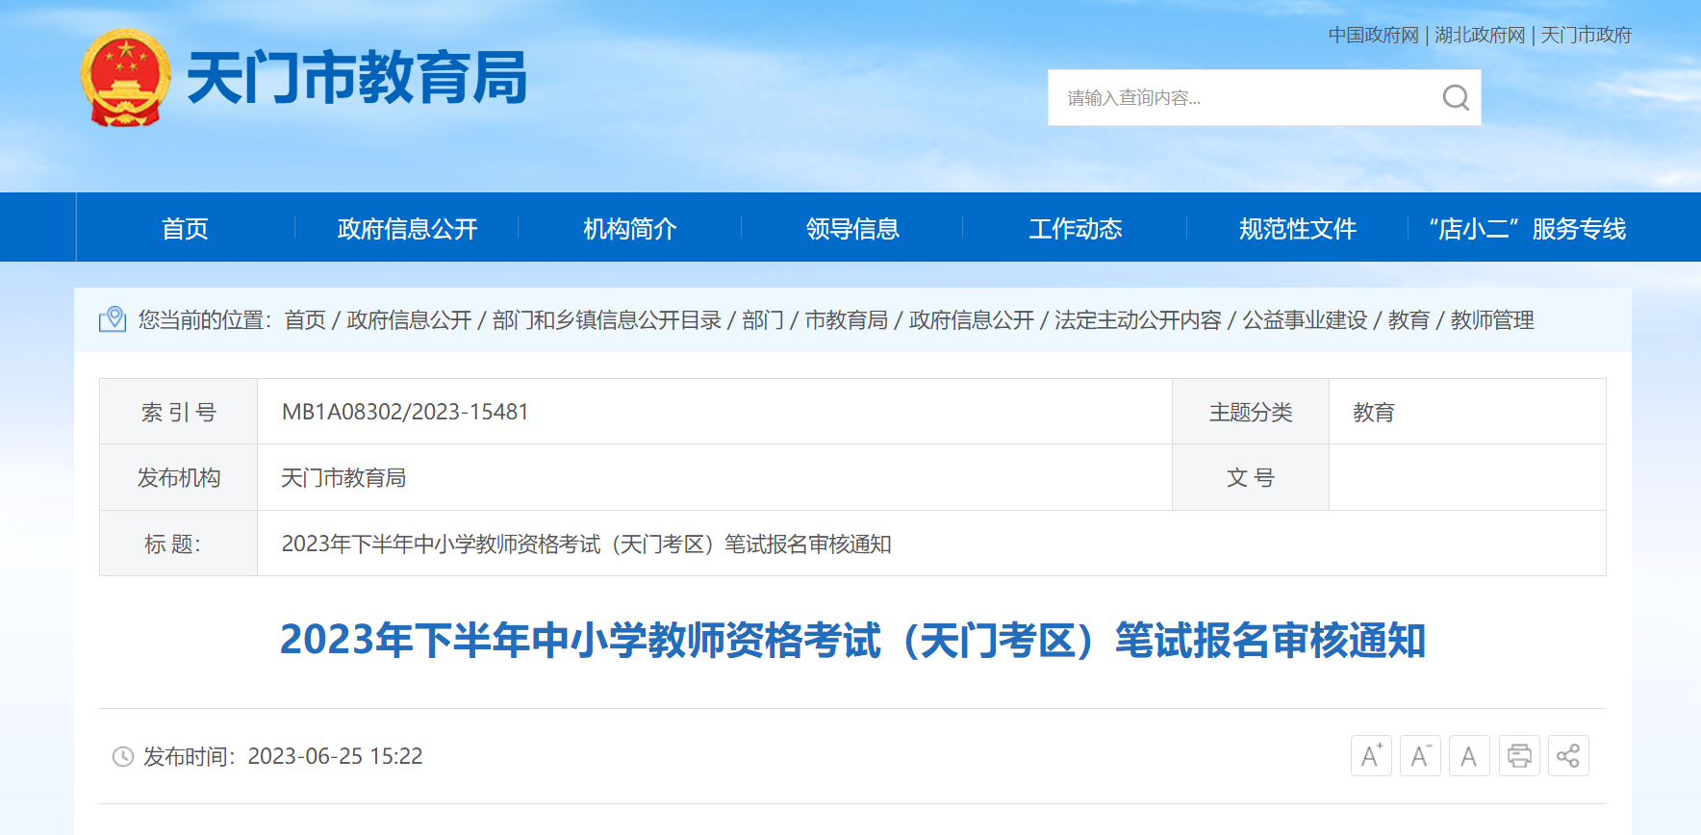The height and width of the screenshot is (835, 1701).
Task: Click the 发布机构 label cell
Action: (179, 477)
